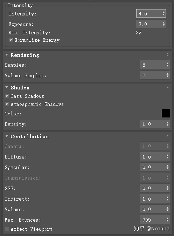Click the Contribution rollout grip icon
The height and width of the screenshot is (236, 174).
(168, 136)
